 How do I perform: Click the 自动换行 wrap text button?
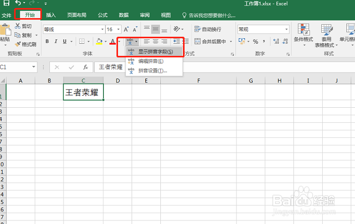point(208,29)
